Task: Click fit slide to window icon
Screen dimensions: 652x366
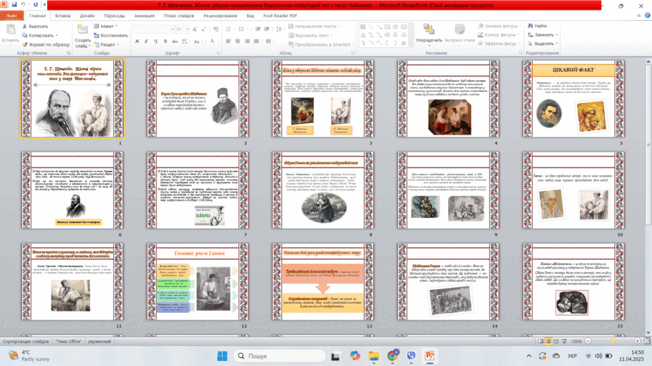Action: [x=646, y=341]
